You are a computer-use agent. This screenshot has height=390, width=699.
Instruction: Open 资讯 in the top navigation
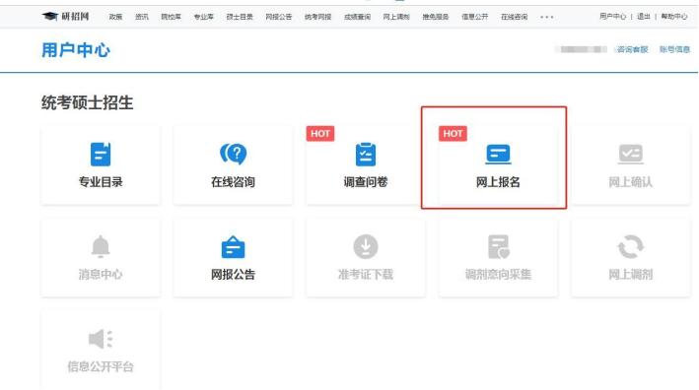pos(142,17)
